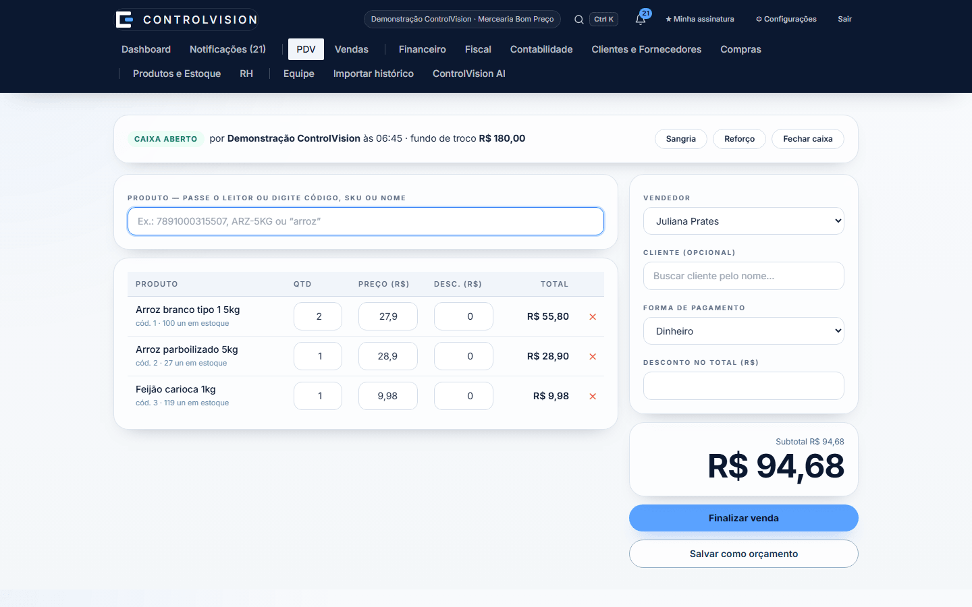Viewport: 972px width, 607px height.
Task: Open the Vendedor dropdown Juliana Prates
Action: (x=744, y=221)
